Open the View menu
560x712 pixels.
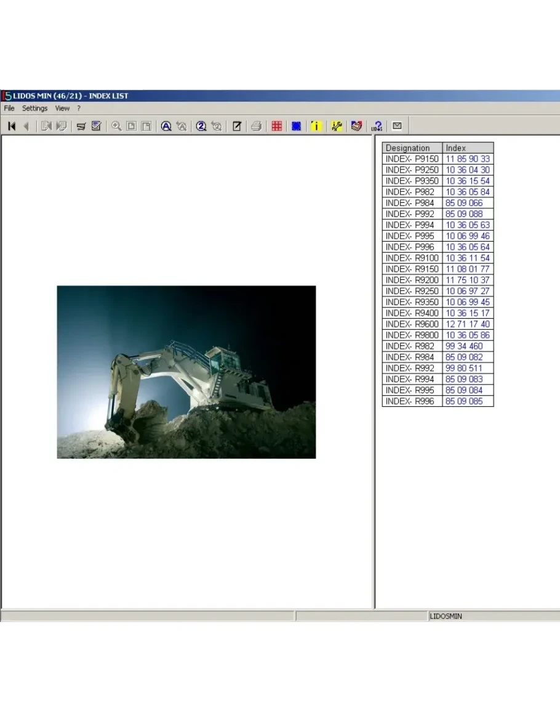point(62,108)
